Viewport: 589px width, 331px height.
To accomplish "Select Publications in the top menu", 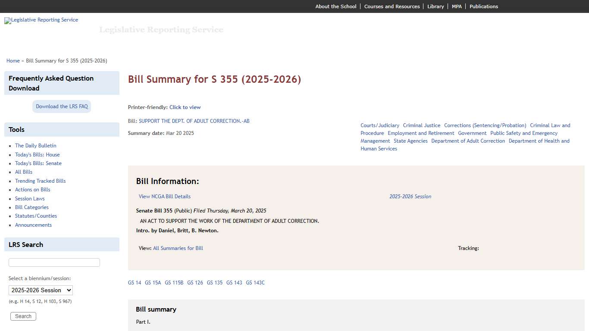I will tap(484, 6).
